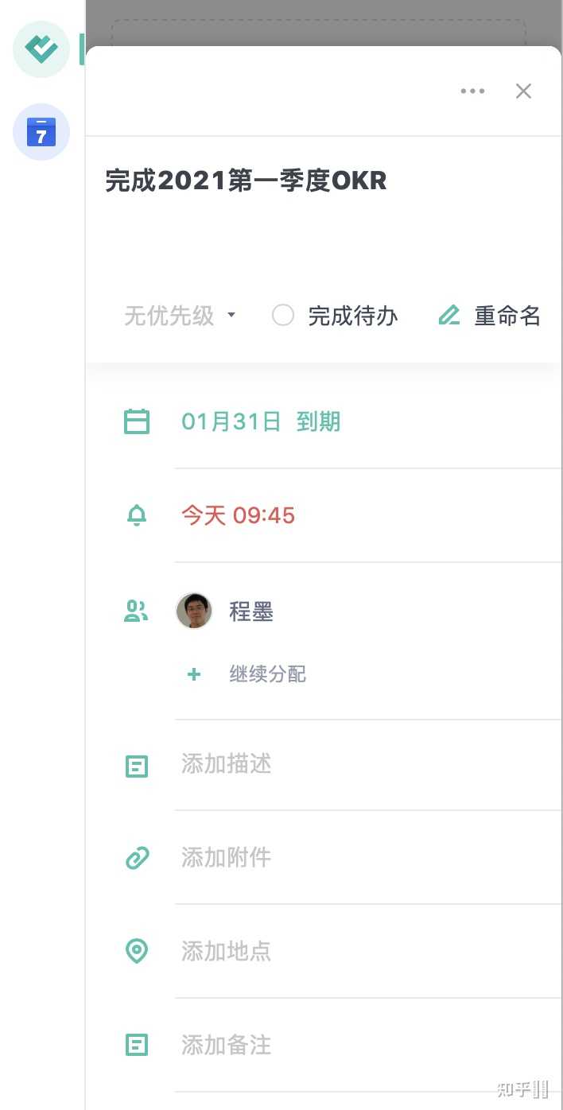563x1110 pixels.
Task: Click the description note icon
Action: click(137, 767)
